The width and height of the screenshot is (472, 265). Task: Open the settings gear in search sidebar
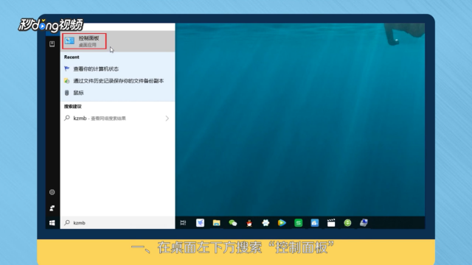click(52, 192)
